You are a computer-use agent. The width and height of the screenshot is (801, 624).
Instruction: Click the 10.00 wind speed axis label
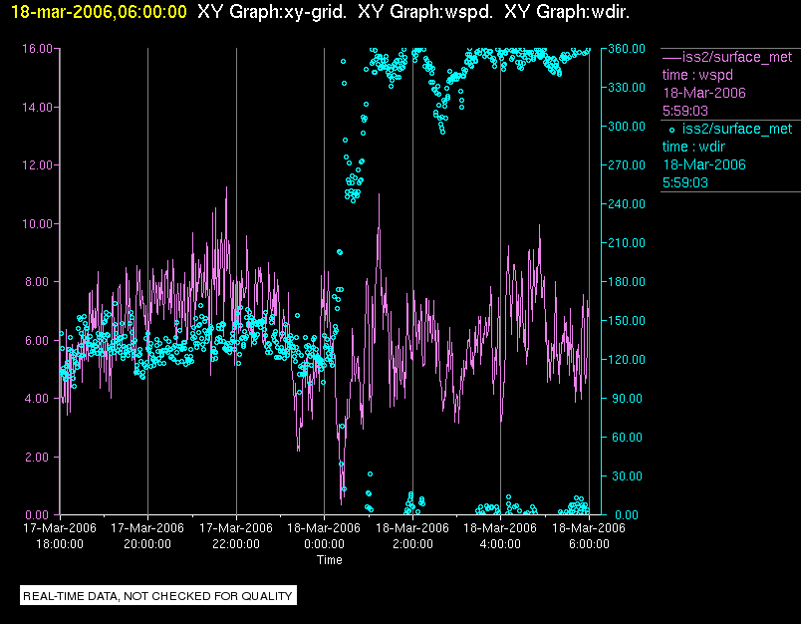[37, 224]
